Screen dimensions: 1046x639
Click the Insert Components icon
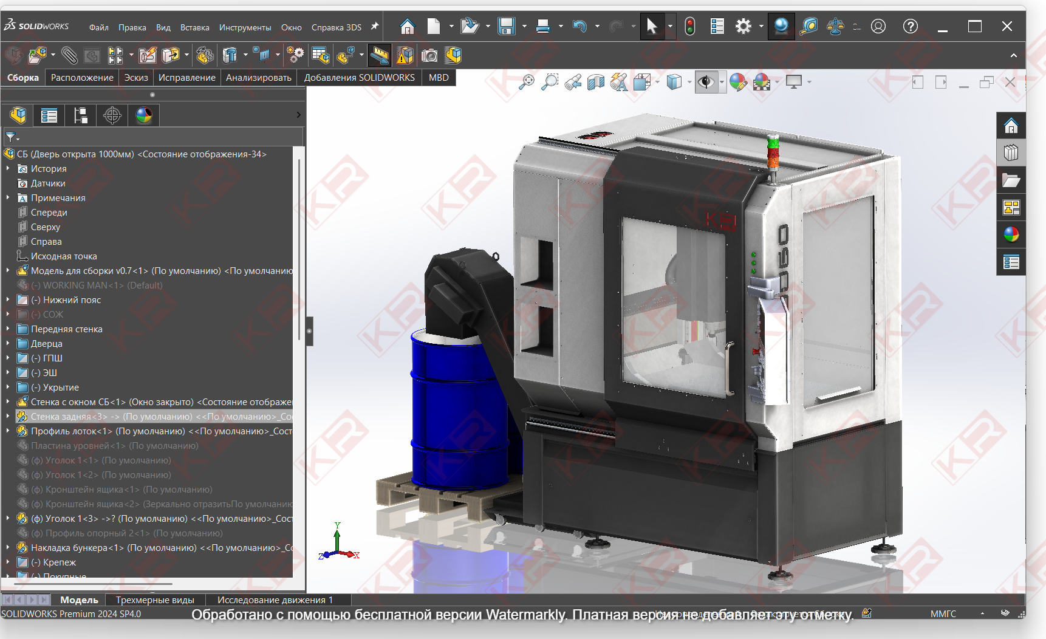(x=38, y=55)
